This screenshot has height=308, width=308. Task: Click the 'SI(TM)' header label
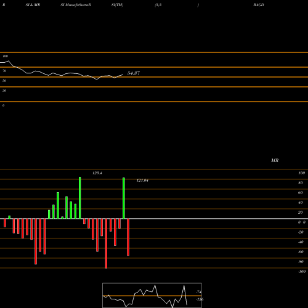click(x=117, y=5)
